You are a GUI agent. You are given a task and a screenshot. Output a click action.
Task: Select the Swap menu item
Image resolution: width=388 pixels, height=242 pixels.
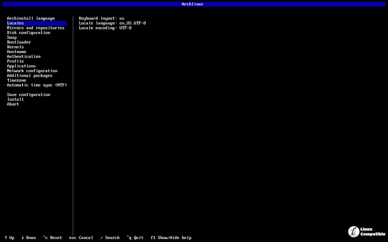(x=12, y=37)
